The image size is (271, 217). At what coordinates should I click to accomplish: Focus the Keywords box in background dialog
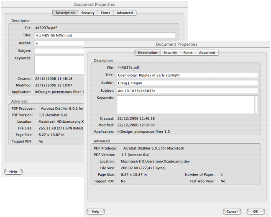[x=59, y=65]
